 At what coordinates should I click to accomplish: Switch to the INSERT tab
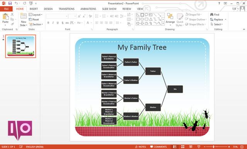click(34, 9)
